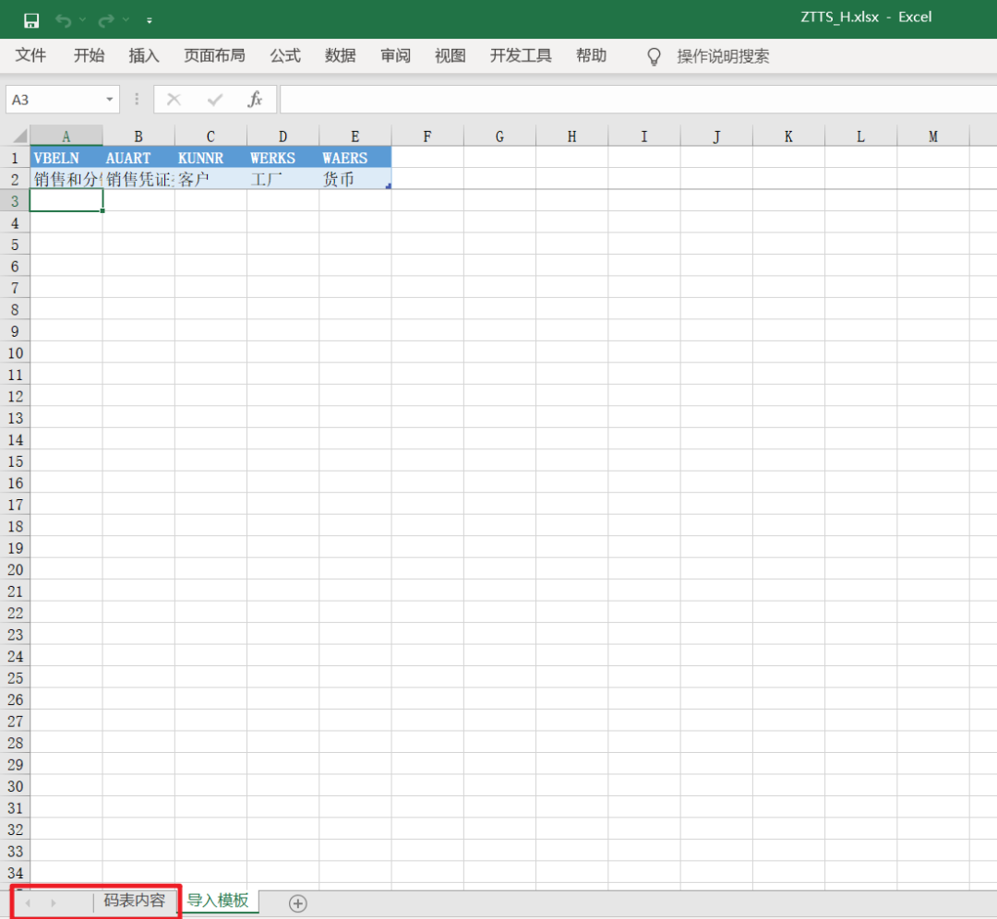Click the KUNNR header cell
Viewport: 997px width, 919px height.
[x=211, y=158]
